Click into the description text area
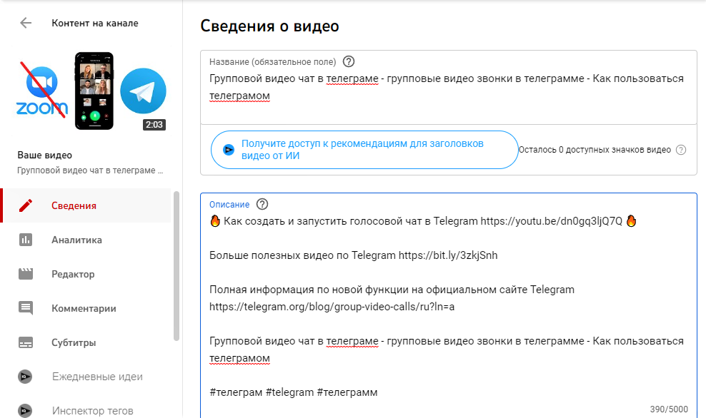 (449, 305)
